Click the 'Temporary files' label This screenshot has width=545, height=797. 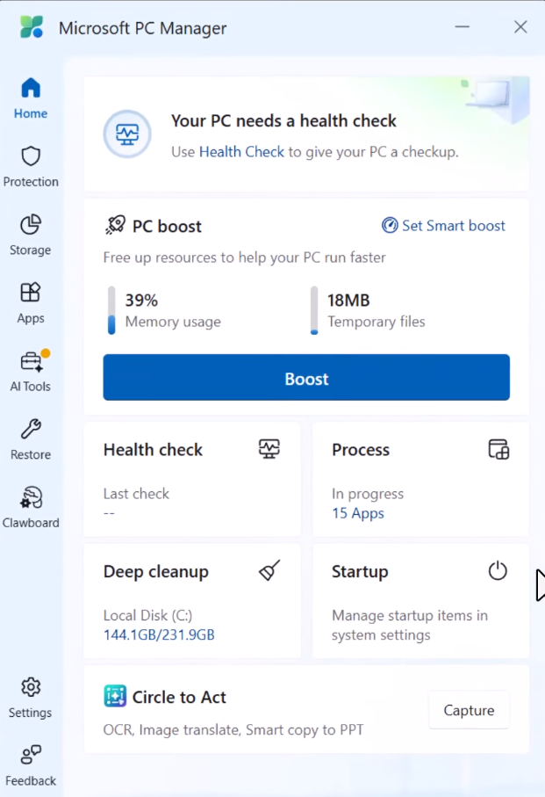376,322
